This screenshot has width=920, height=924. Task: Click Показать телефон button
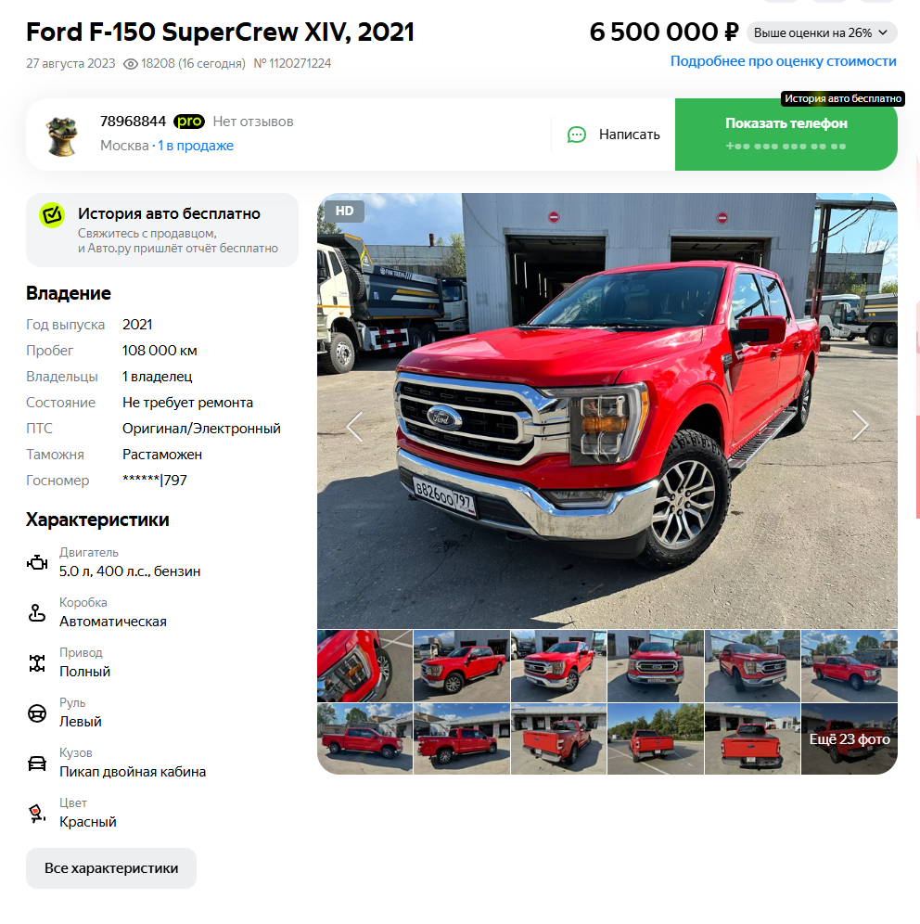pyautogui.click(x=786, y=135)
